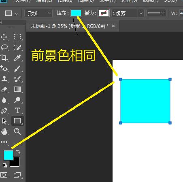Select the Clone Stamp tool
The height and width of the screenshot is (182, 183).
[x=4, y=79]
